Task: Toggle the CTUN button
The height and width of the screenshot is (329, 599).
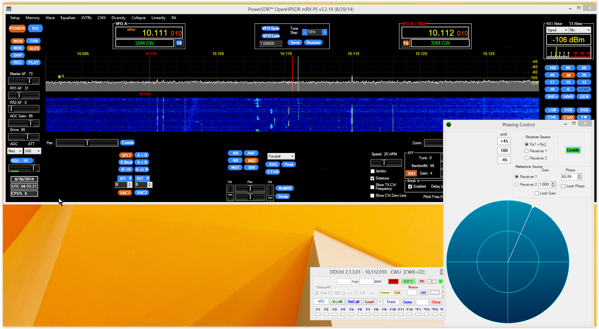Action: pos(273,172)
